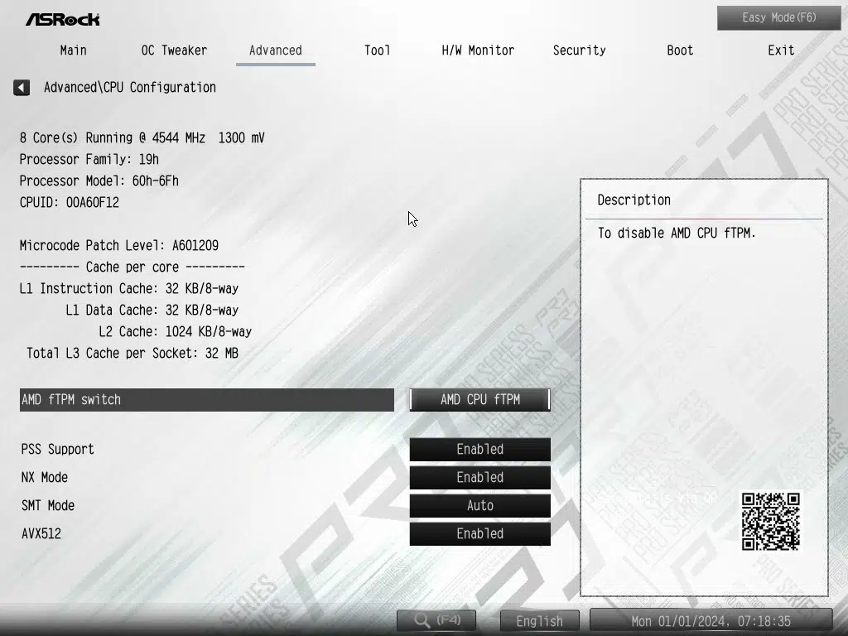The width and height of the screenshot is (848, 636).
Task: Click the date and time display
Action: (x=711, y=620)
